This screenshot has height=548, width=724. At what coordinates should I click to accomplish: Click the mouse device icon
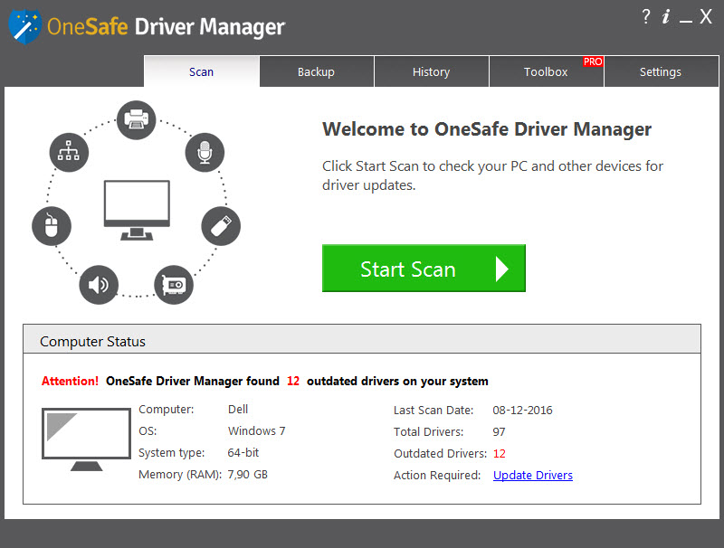pos(52,226)
